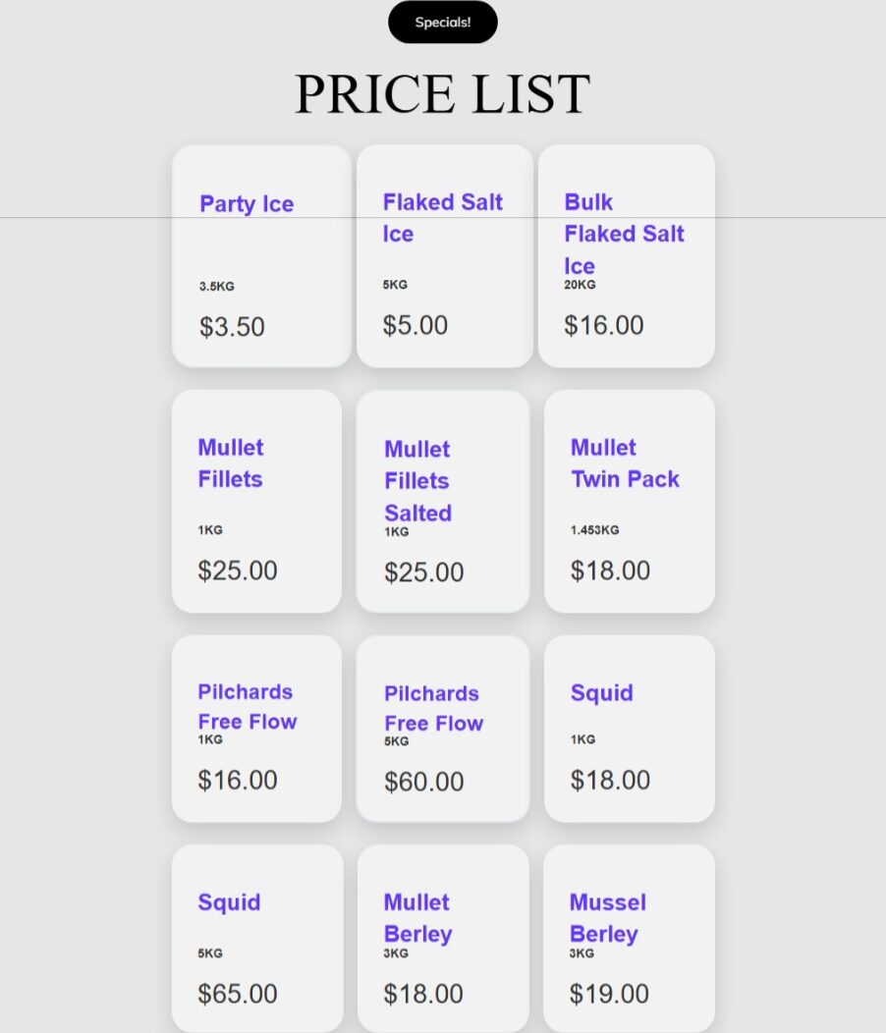Select the $16.00 Pilchards Free Flow card
Screen dimensions: 886x1033
click(256, 728)
